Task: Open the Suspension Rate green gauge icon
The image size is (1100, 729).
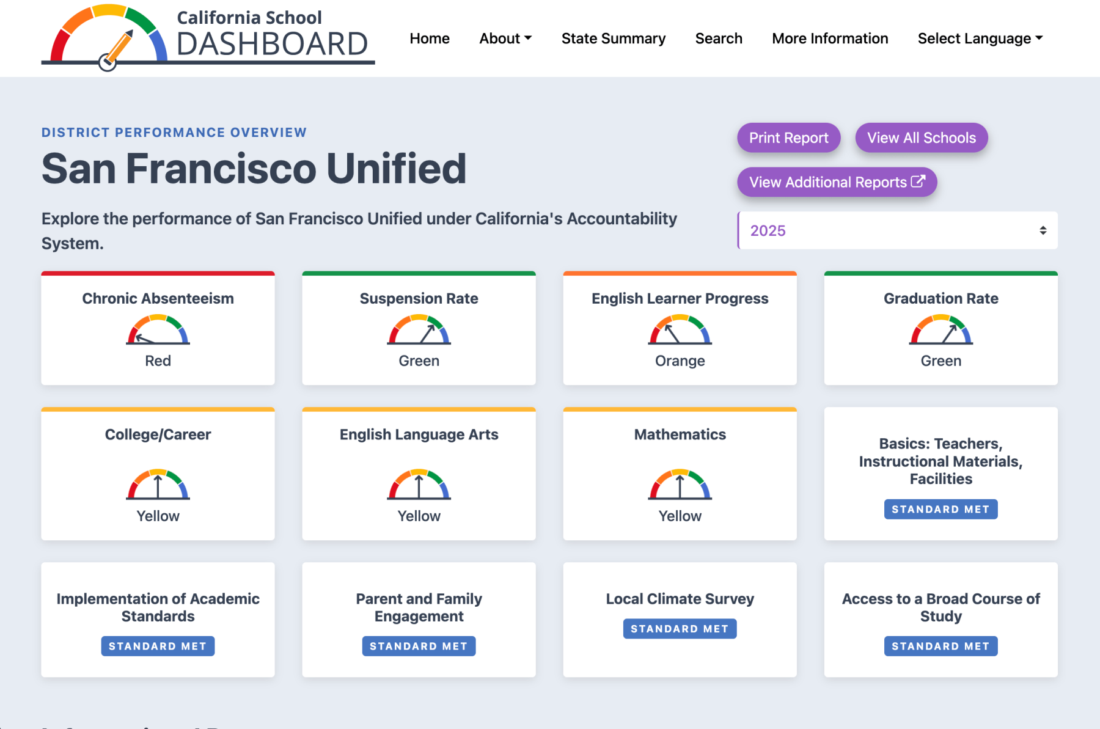Action: click(419, 329)
